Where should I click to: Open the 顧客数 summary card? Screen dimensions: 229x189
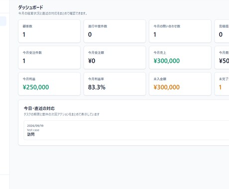coord(49,31)
